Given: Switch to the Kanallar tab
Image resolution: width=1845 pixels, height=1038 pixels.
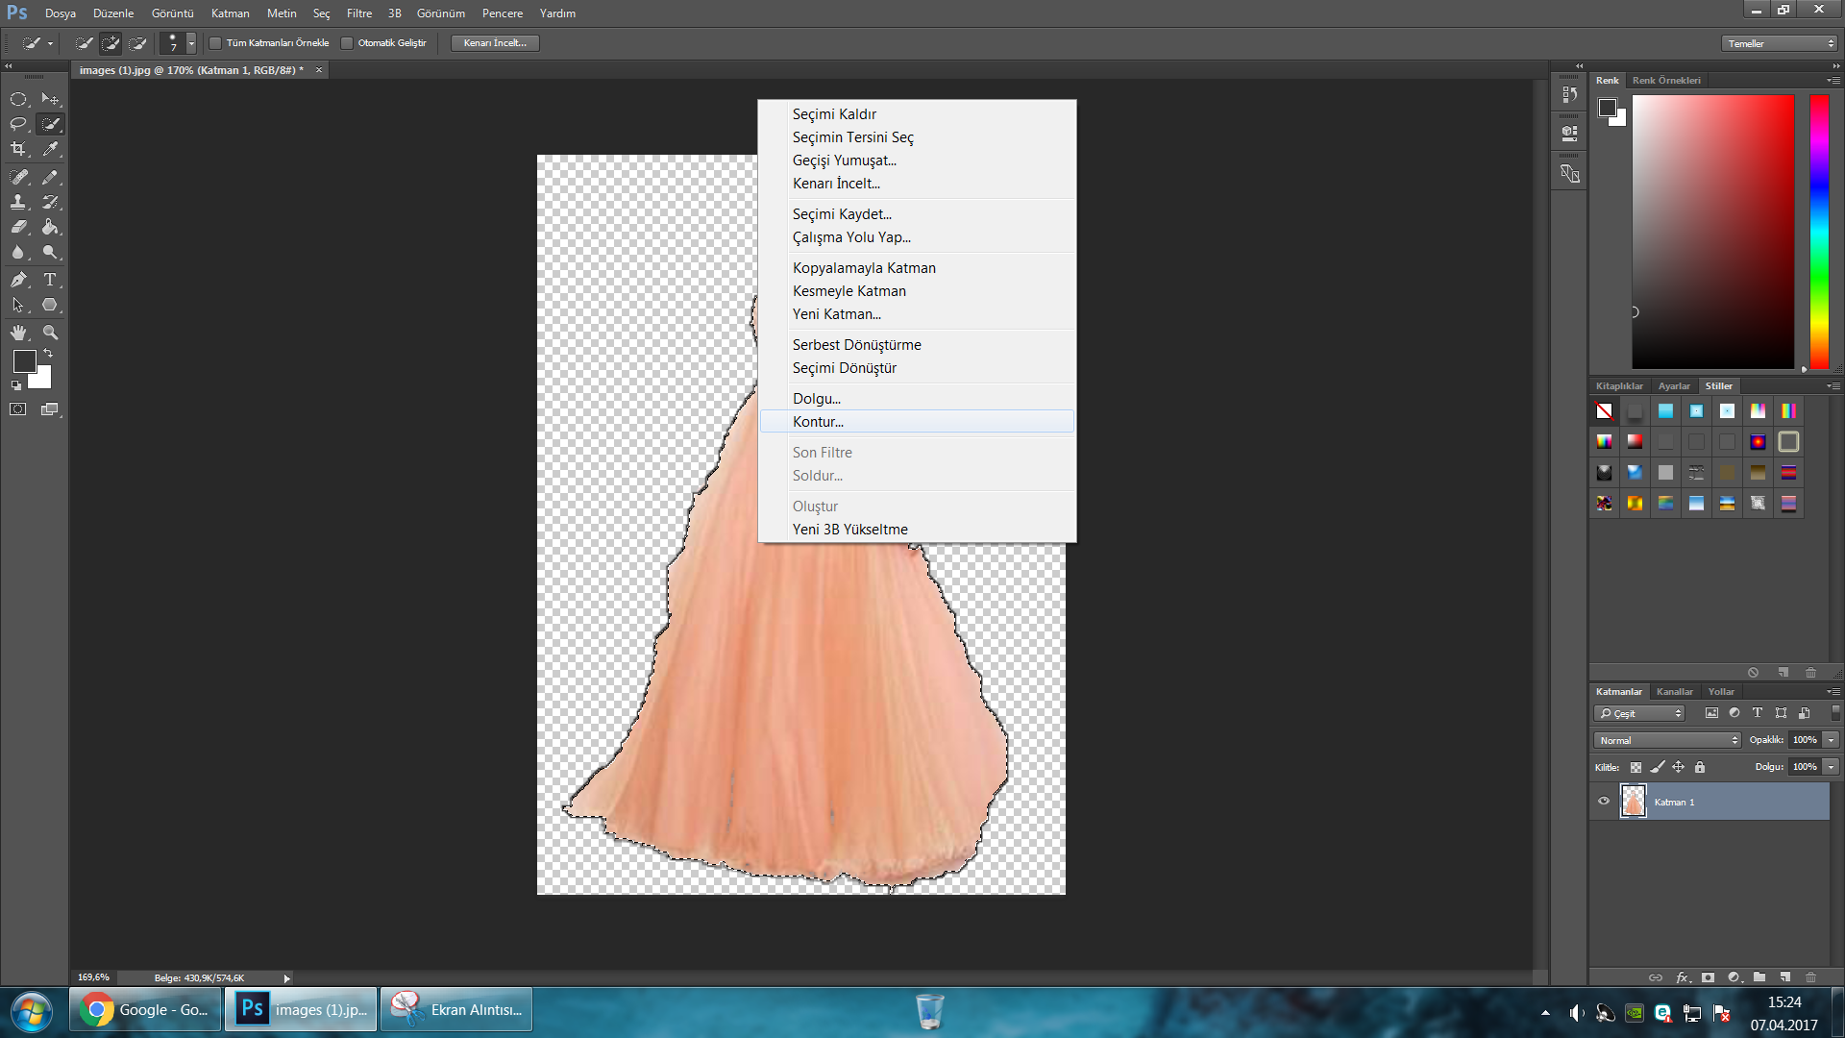Looking at the screenshot, I should pyautogui.click(x=1674, y=691).
